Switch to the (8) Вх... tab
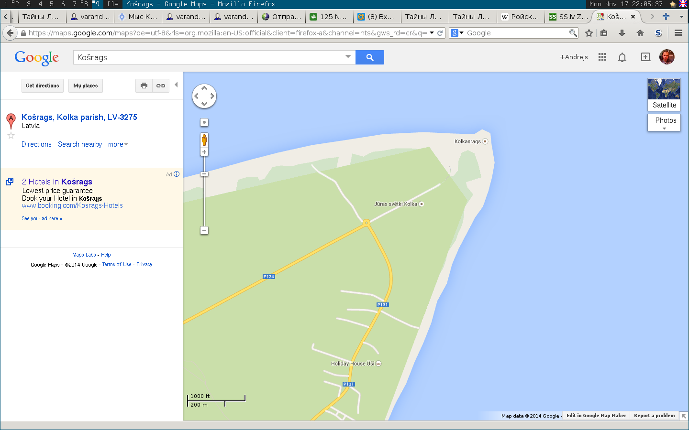Image resolution: width=689 pixels, height=430 pixels. tap(378, 17)
